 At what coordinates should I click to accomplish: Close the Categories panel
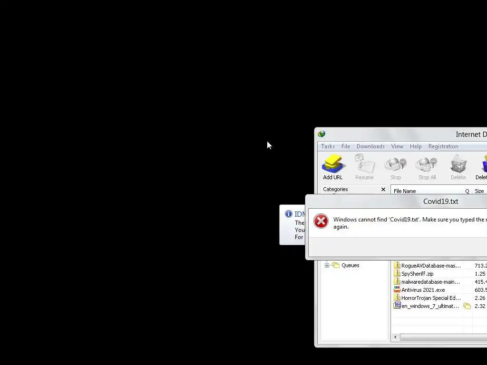pyautogui.click(x=383, y=189)
